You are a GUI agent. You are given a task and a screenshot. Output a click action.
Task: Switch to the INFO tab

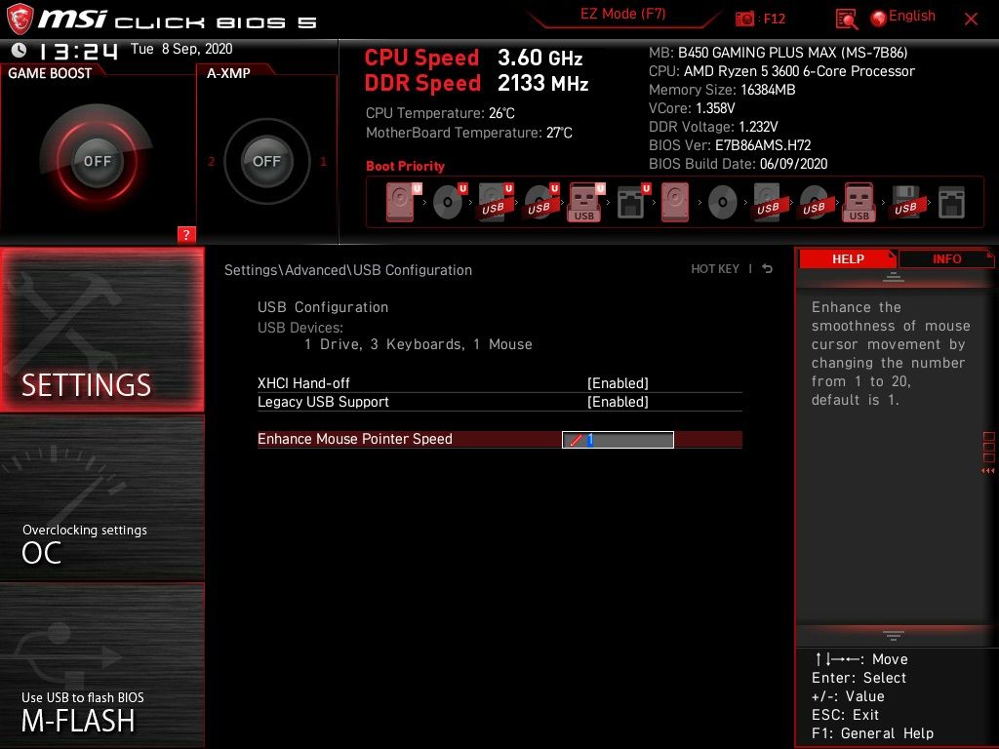pos(946,259)
